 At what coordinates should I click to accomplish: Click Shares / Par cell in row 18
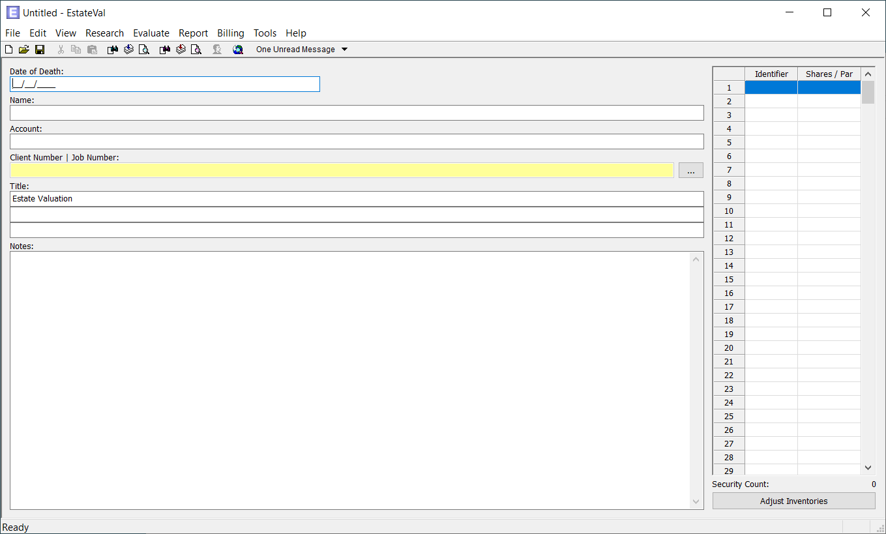point(829,320)
